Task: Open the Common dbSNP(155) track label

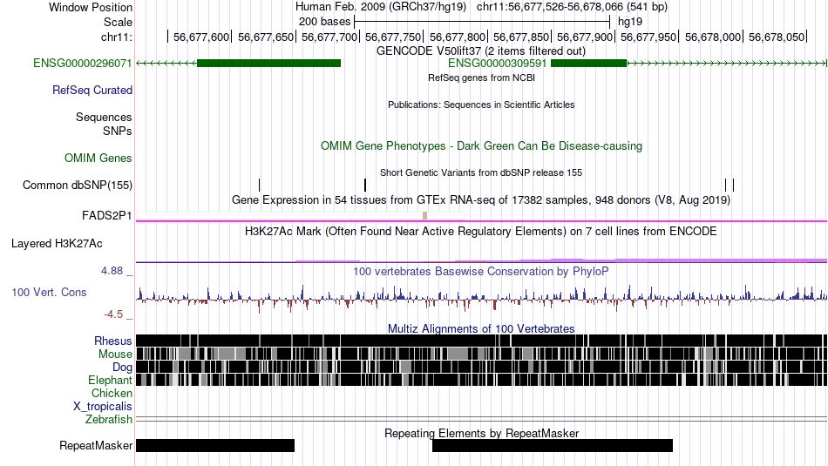Action: tap(77, 186)
